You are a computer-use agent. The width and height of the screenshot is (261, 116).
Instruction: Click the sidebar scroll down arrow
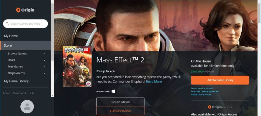[x=53, y=95]
